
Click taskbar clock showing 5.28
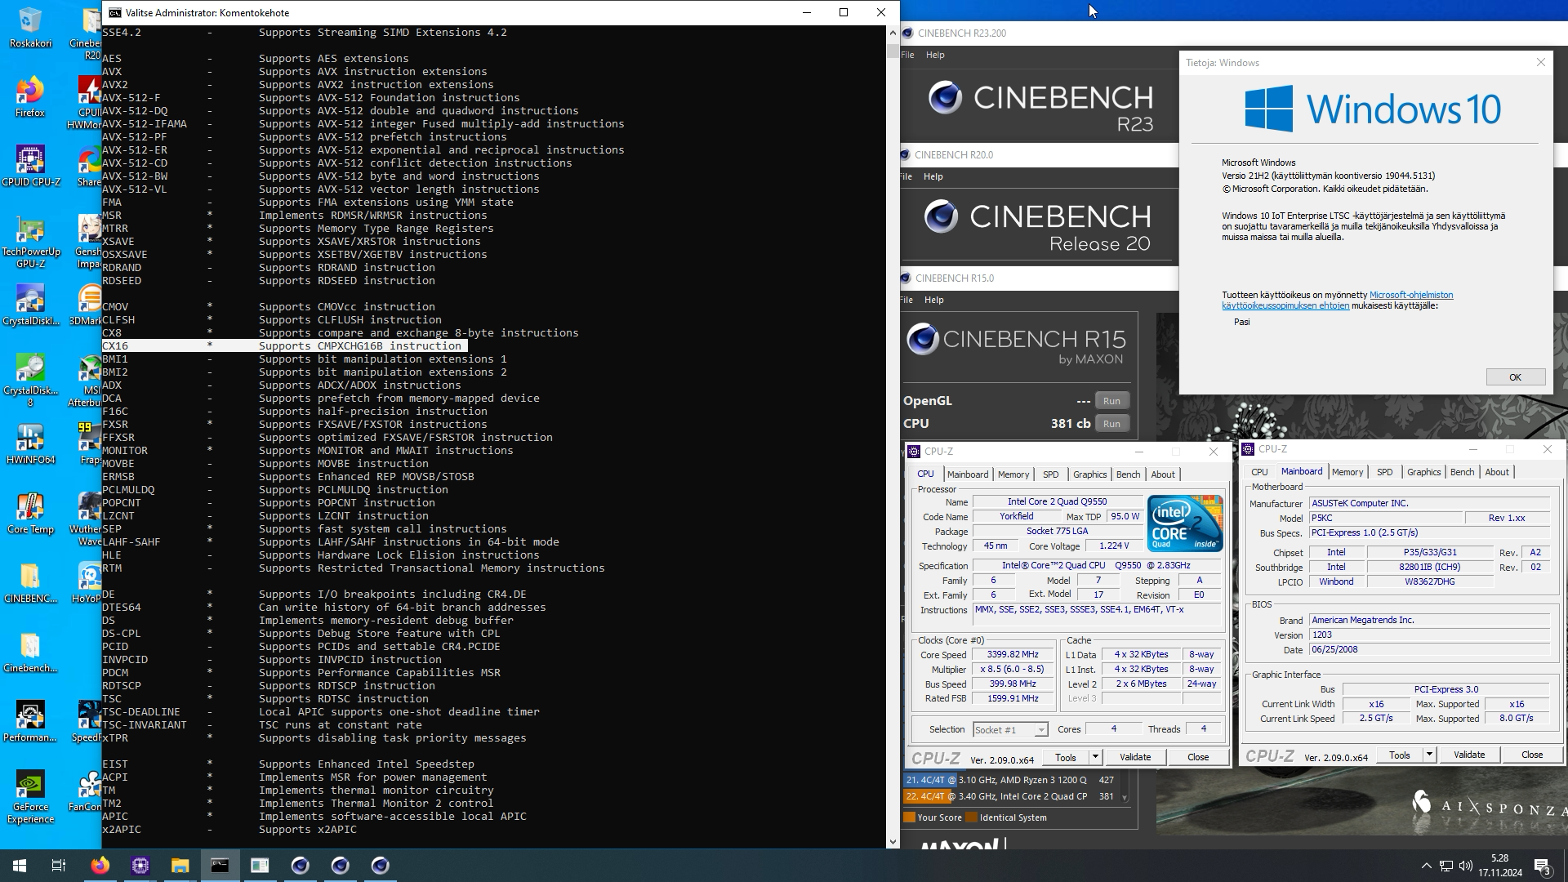click(x=1499, y=866)
